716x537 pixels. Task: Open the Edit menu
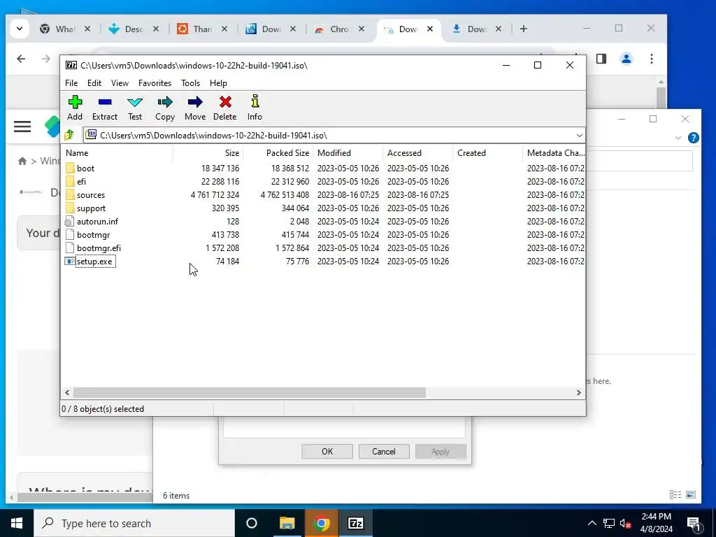pyautogui.click(x=94, y=83)
